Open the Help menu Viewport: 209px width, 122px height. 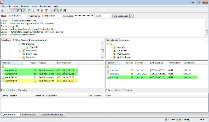point(56,6)
